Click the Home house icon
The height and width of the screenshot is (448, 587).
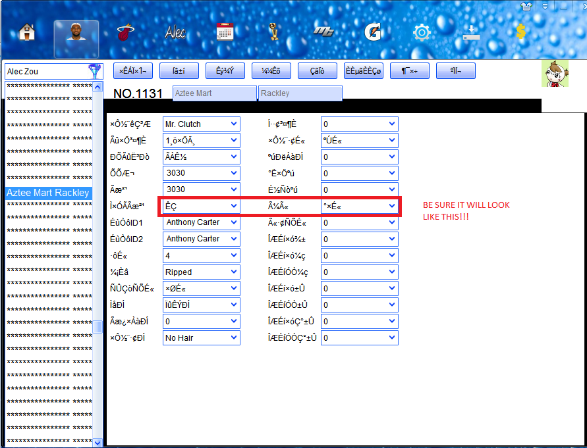coord(28,32)
